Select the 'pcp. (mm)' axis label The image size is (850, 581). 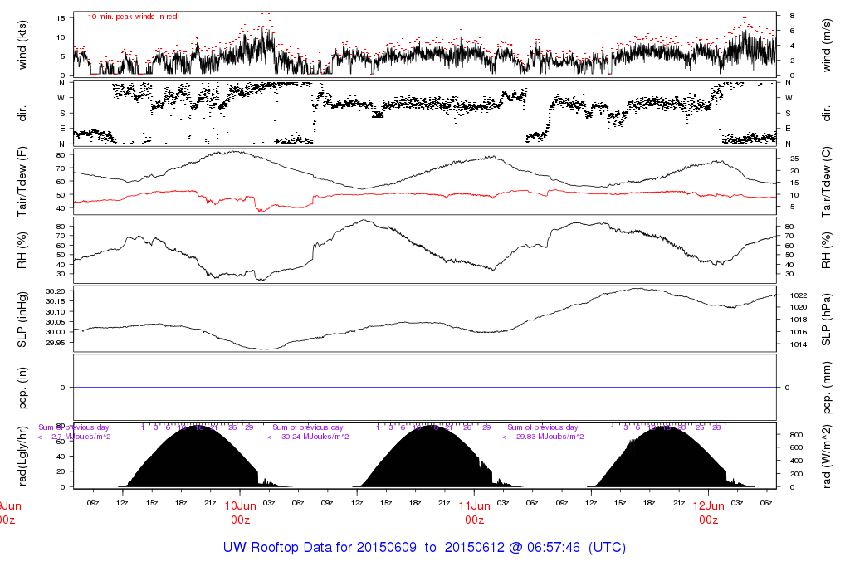827,387
